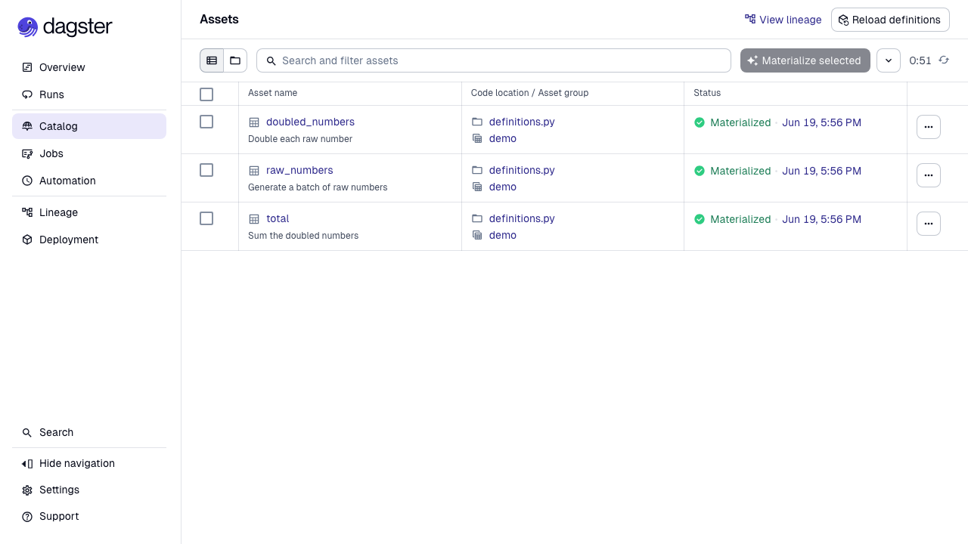
Task: Open the Hide navigation sidebar icon
Action: click(27, 463)
